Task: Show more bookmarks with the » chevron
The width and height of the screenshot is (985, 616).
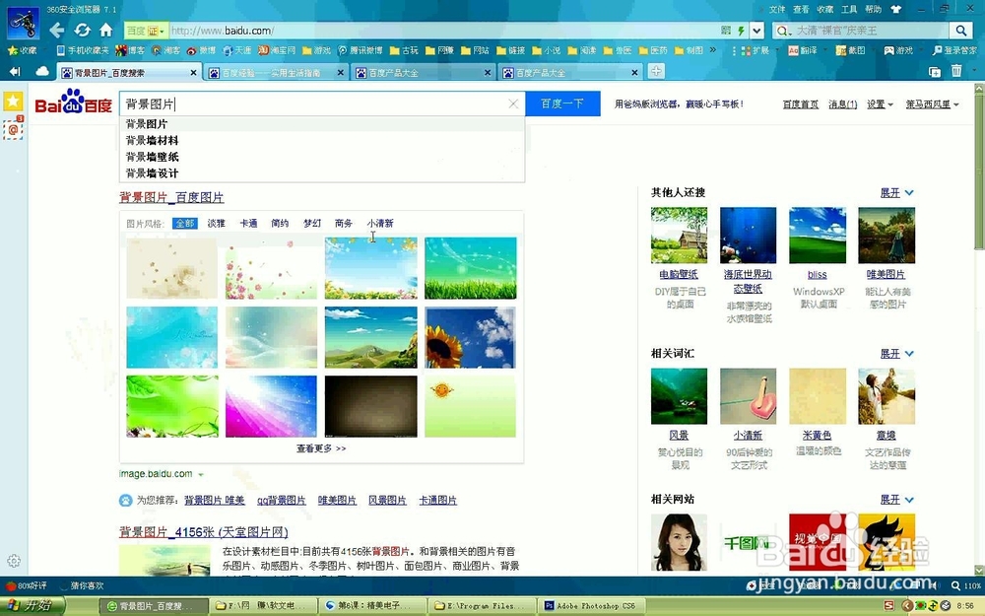Action: pos(712,49)
